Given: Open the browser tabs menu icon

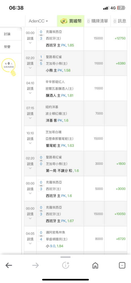Looking at the screenshot, I should [122, 265].
